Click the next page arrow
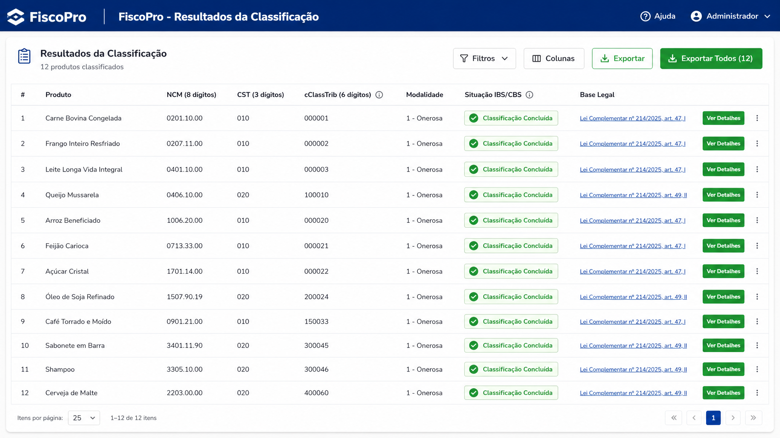Screen dimensions: 780x438 733,418
